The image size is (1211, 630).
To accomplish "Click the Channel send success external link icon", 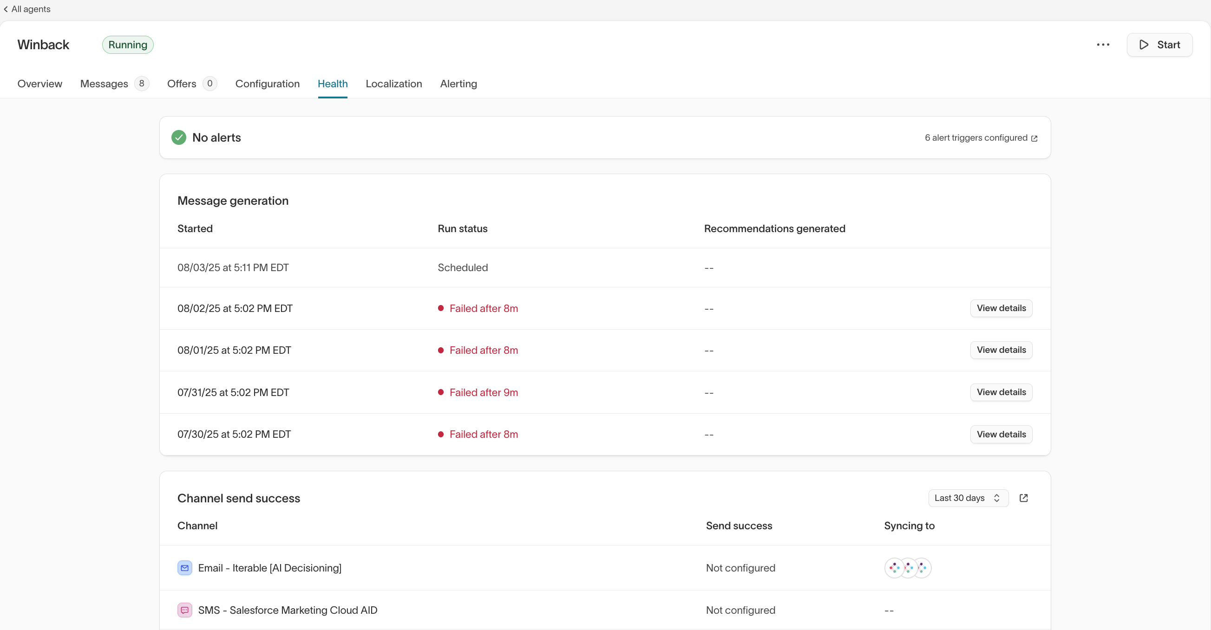I will 1023,498.
